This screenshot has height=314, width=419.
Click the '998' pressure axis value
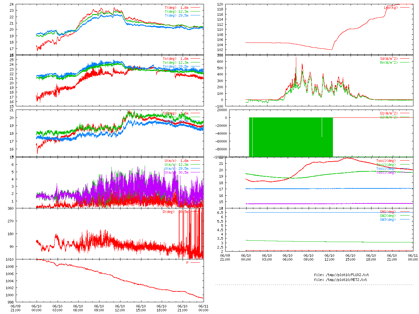(11, 302)
